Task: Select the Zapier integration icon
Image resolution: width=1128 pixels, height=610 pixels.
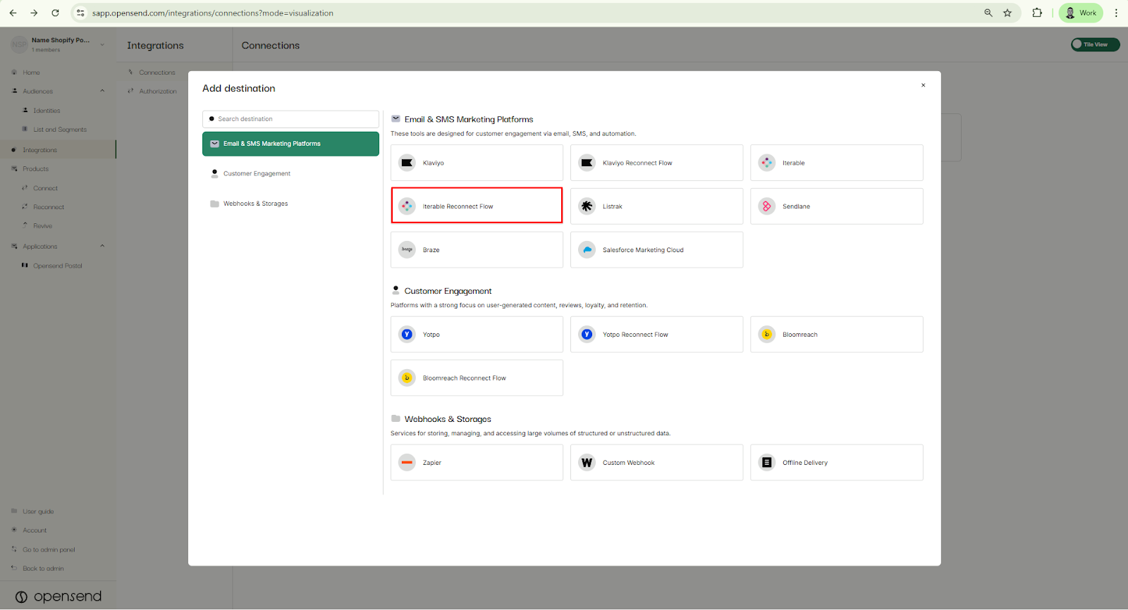Action: pyautogui.click(x=407, y=463)
